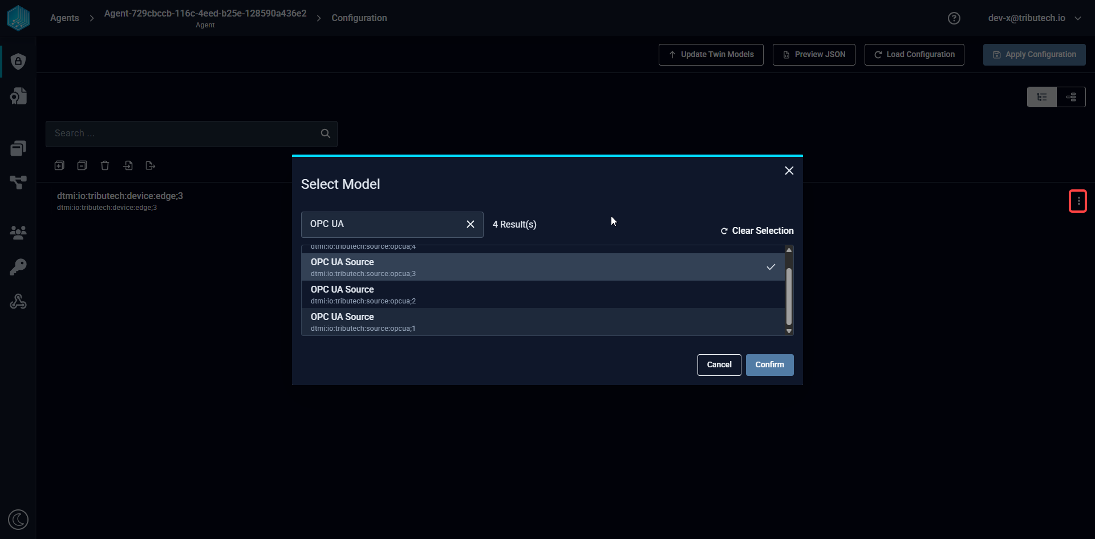Click the Agents breadcrumb
The image size is (1095, 539).
64,18
